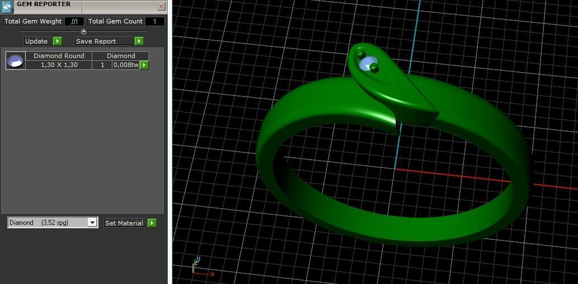Click the Total Gem Count value field
The width and height of the screenshot is (578, 284).
pos(155,21)
